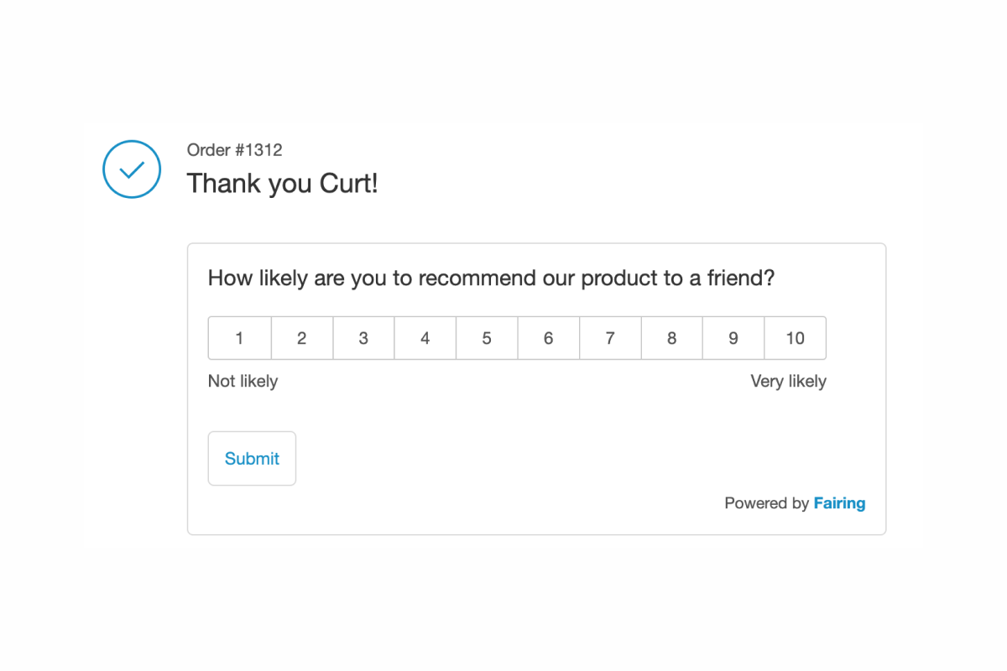The image size is (1007, 671).
Task: Click the Not likely label
Action: 243,381
